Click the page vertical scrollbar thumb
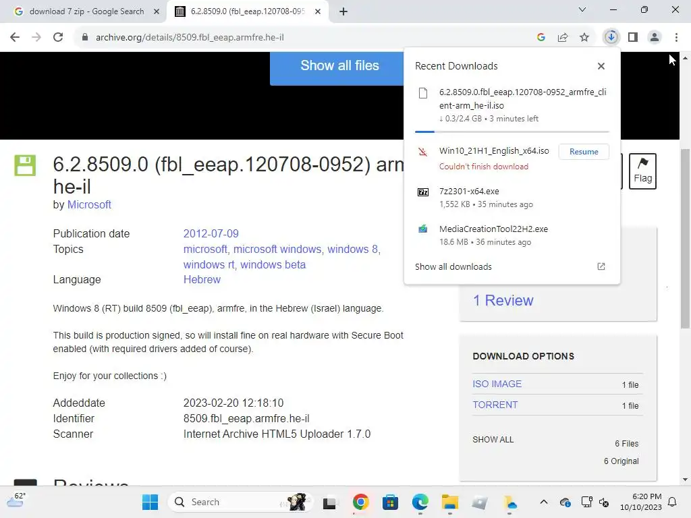This screenshot has height=518, width=691. 685,239
